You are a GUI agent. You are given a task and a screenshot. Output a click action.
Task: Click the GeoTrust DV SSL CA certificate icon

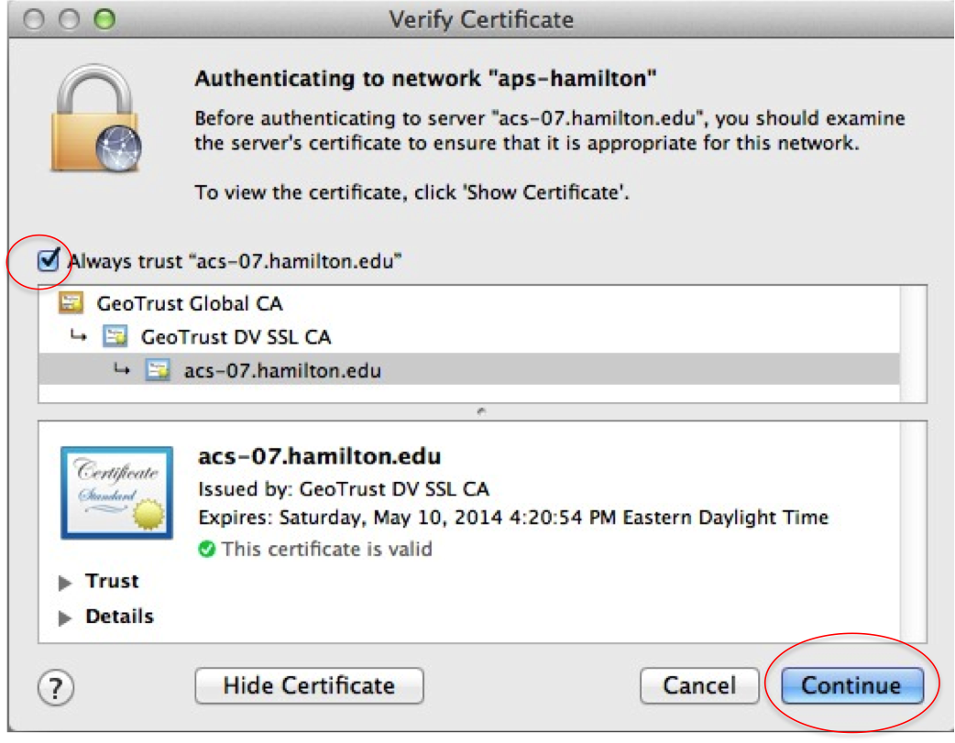click(x=115, y=335)
